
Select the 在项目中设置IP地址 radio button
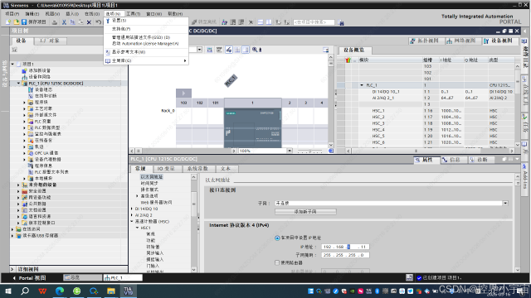pyautogui.click(x=277, y=238)
